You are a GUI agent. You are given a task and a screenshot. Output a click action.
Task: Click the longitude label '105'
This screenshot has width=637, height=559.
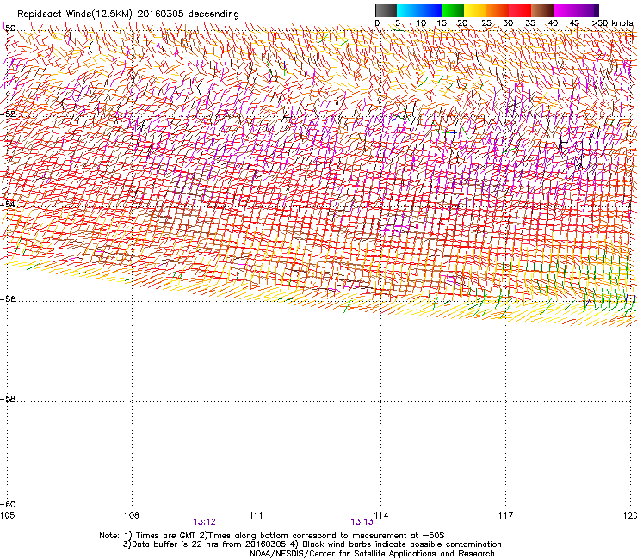[x=7, y=515]
